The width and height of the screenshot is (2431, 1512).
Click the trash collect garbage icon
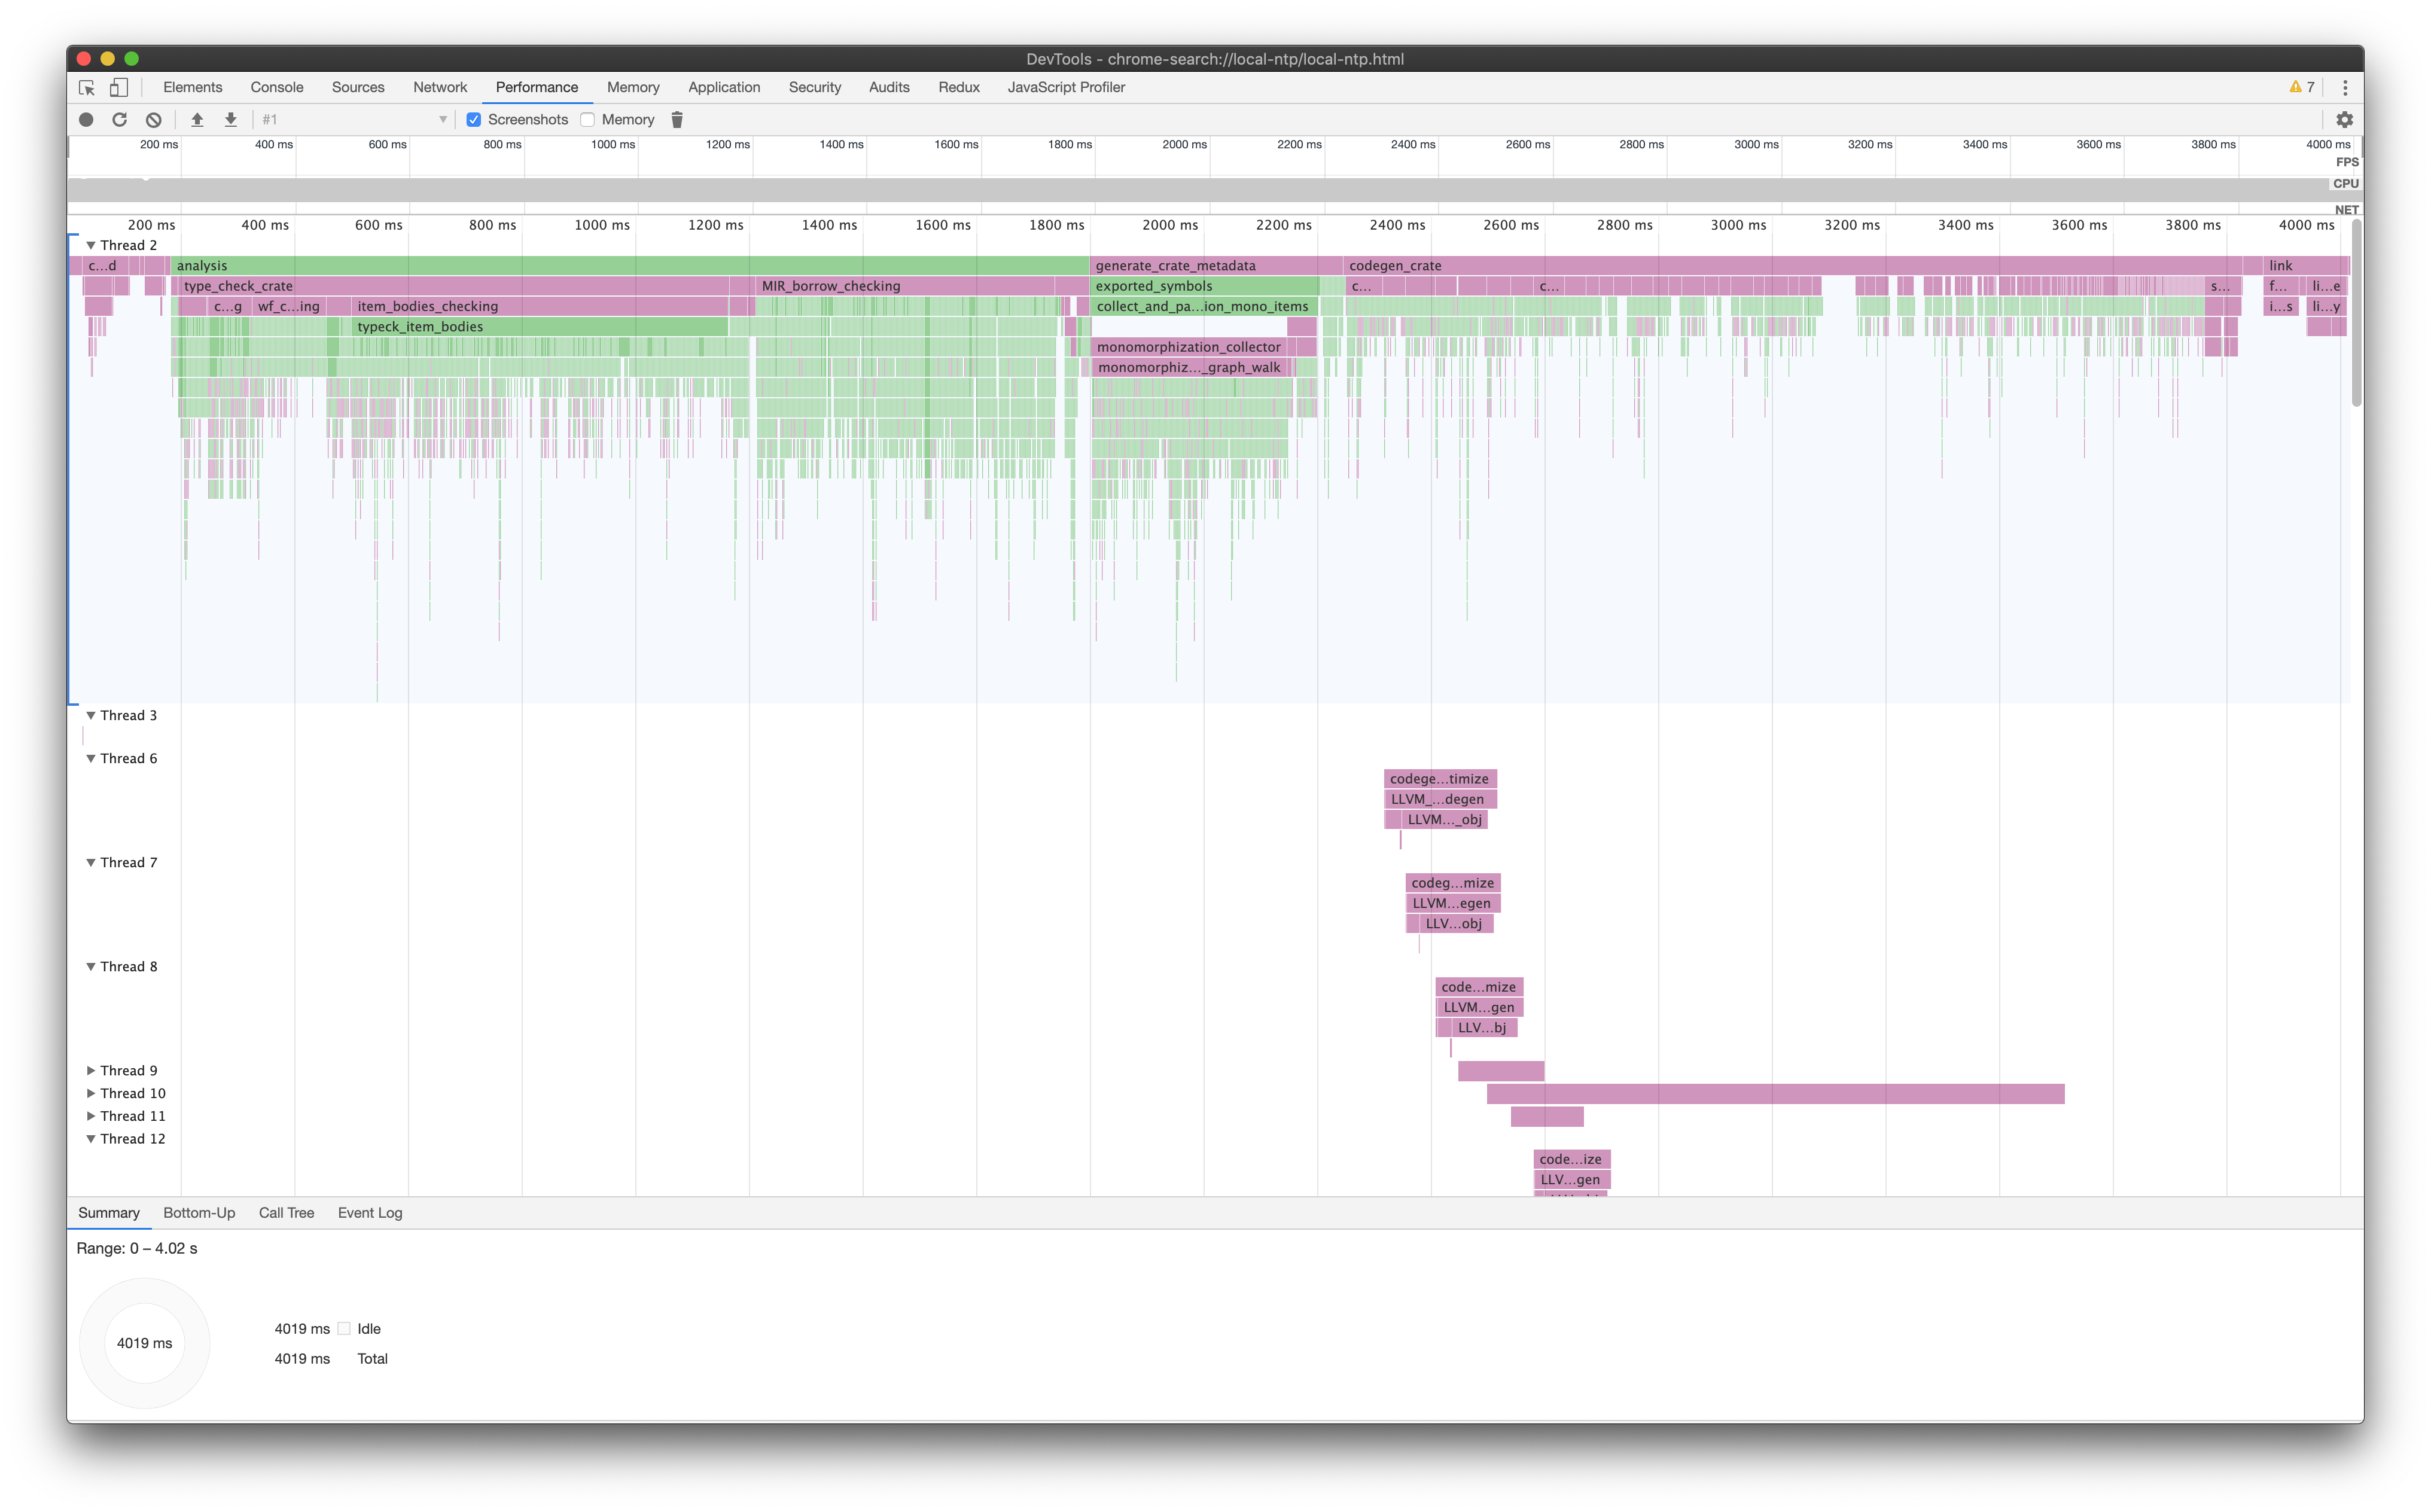pyautogui.click(x=677, y=120)
